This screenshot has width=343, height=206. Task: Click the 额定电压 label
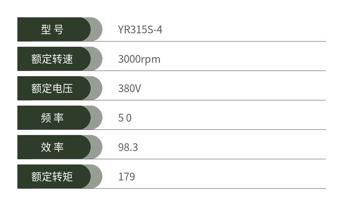click(x=52, y=88)
